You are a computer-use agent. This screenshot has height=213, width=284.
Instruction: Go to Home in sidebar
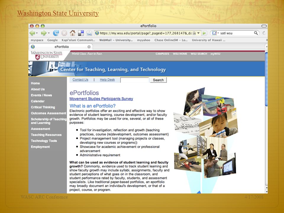coord(35,83)
